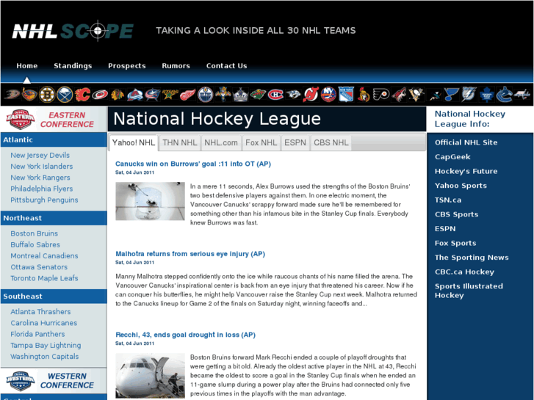This screenshot has width=534, height=400.
Task: Click the Minnesota Wild team logo
Action: [x=258, y=94]
